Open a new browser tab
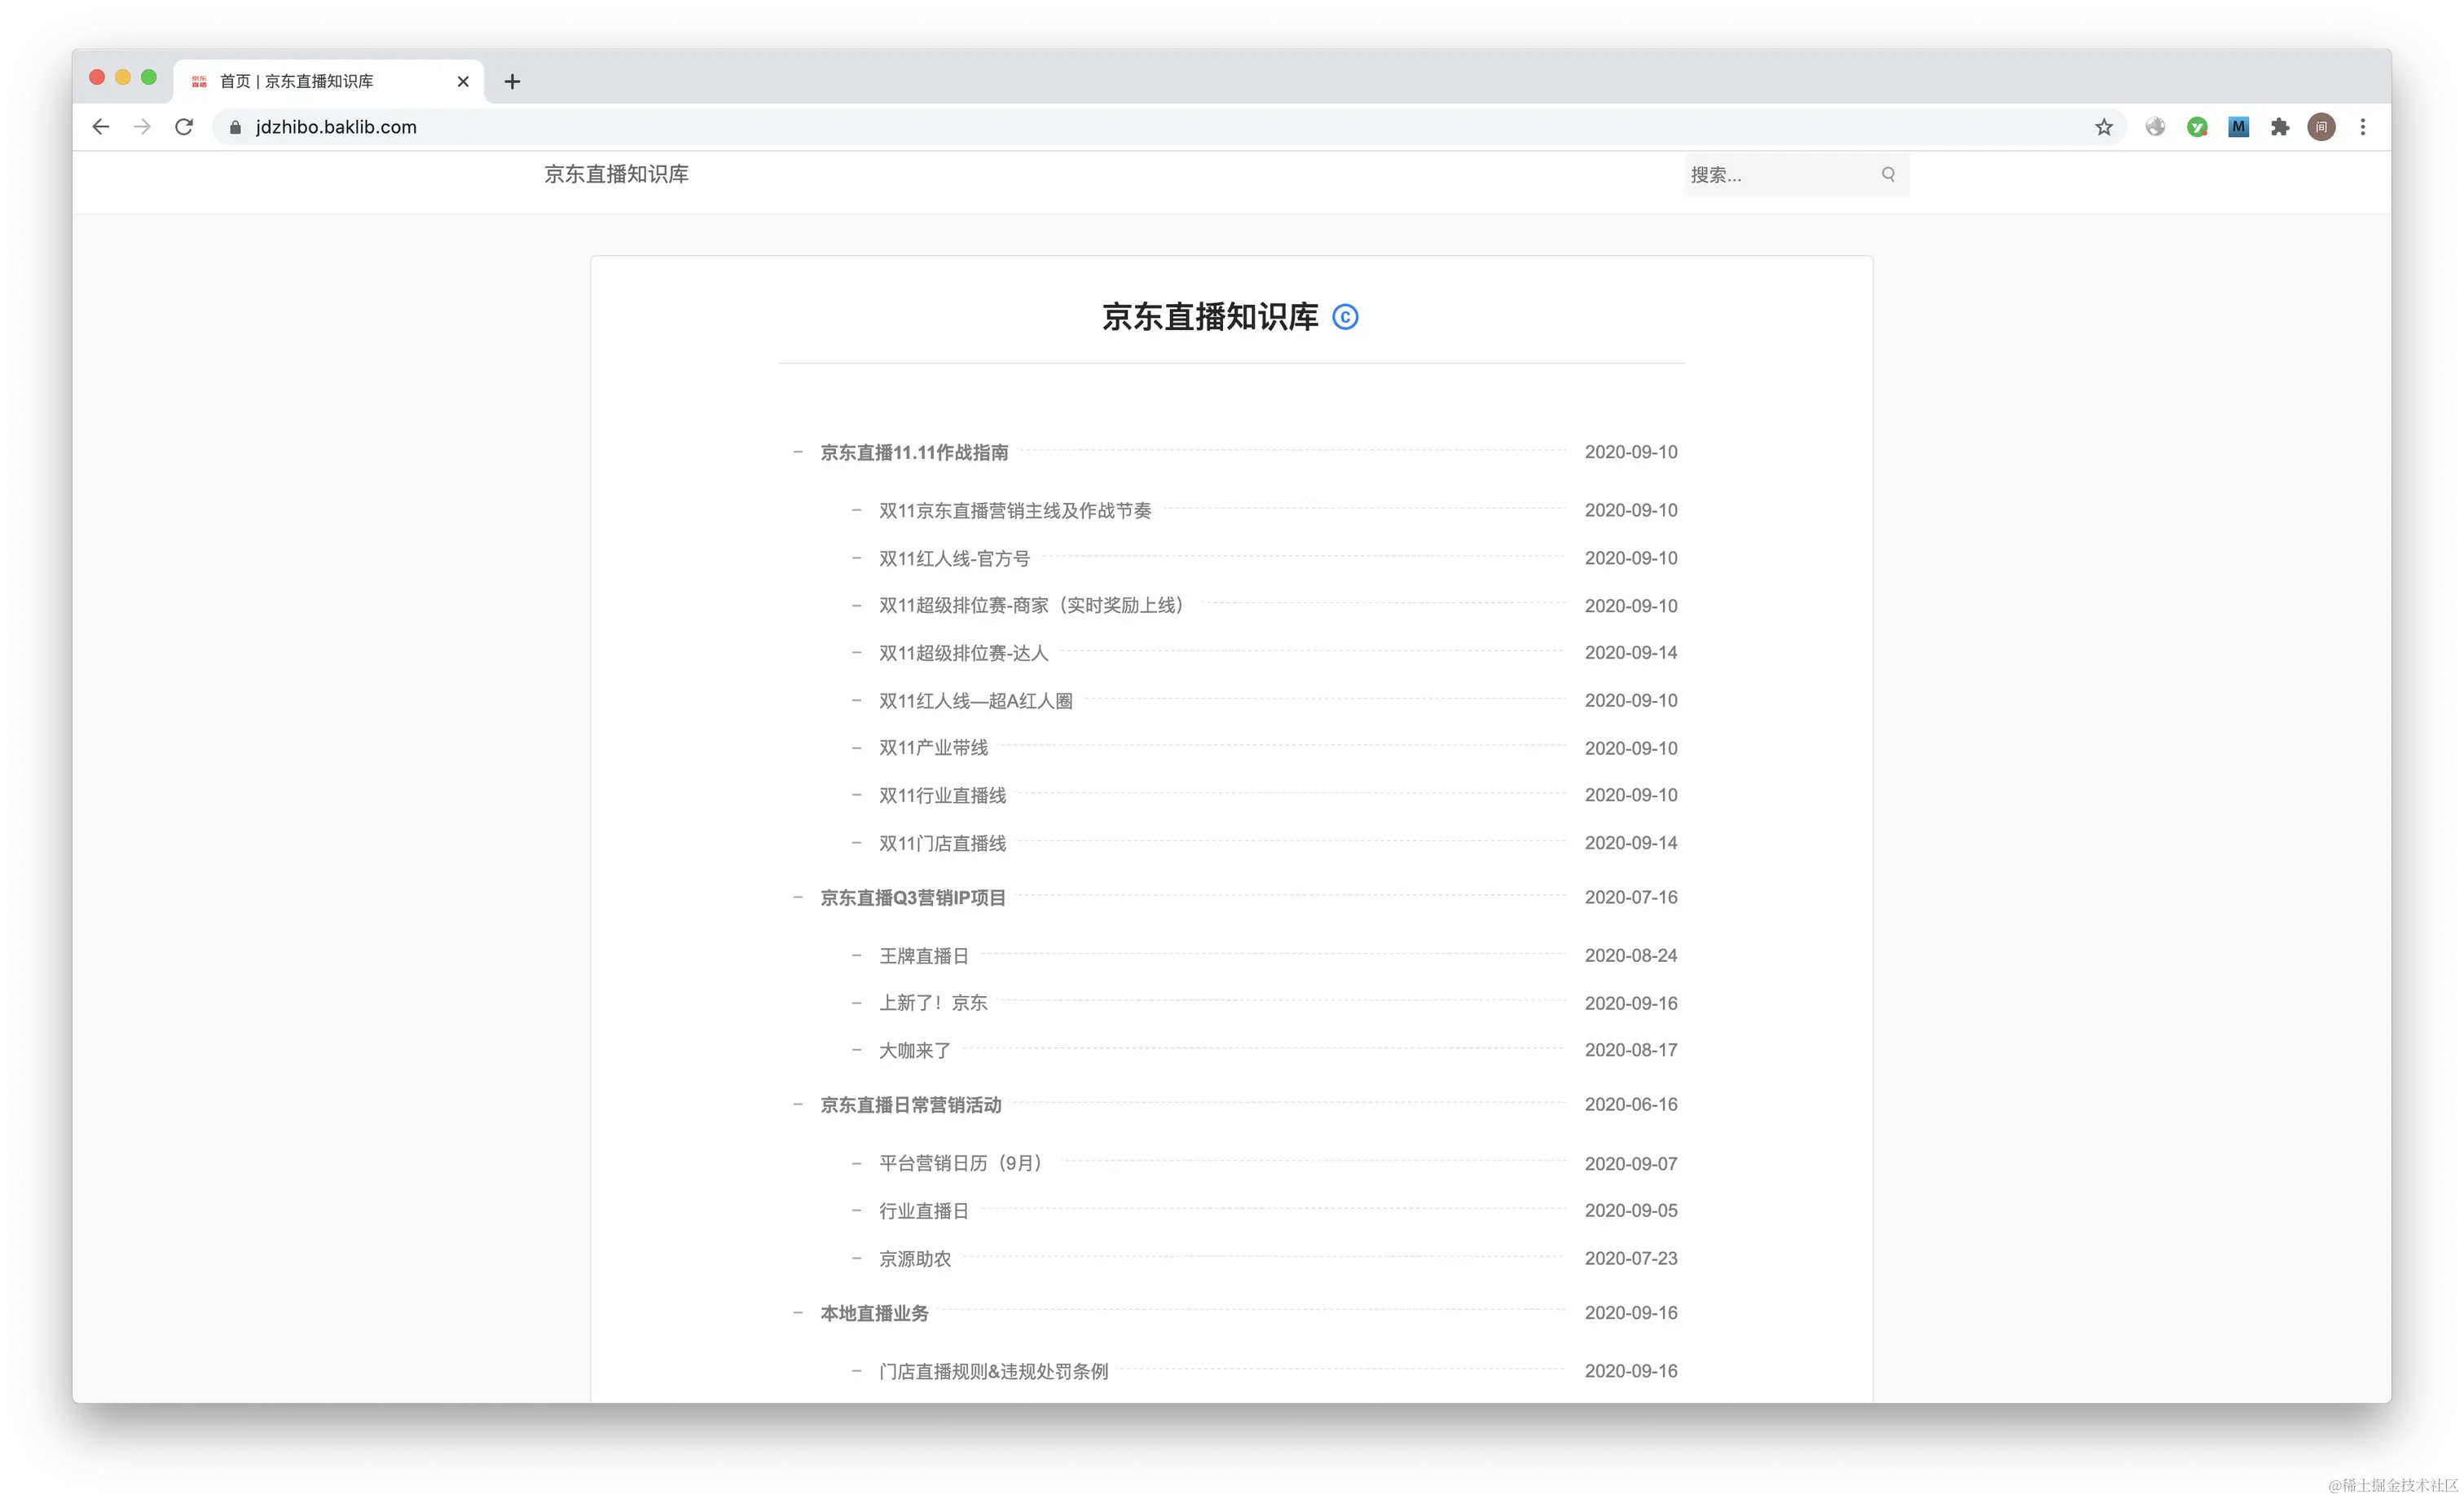Screen dimensions: 2464x1499 pos(512,81)
